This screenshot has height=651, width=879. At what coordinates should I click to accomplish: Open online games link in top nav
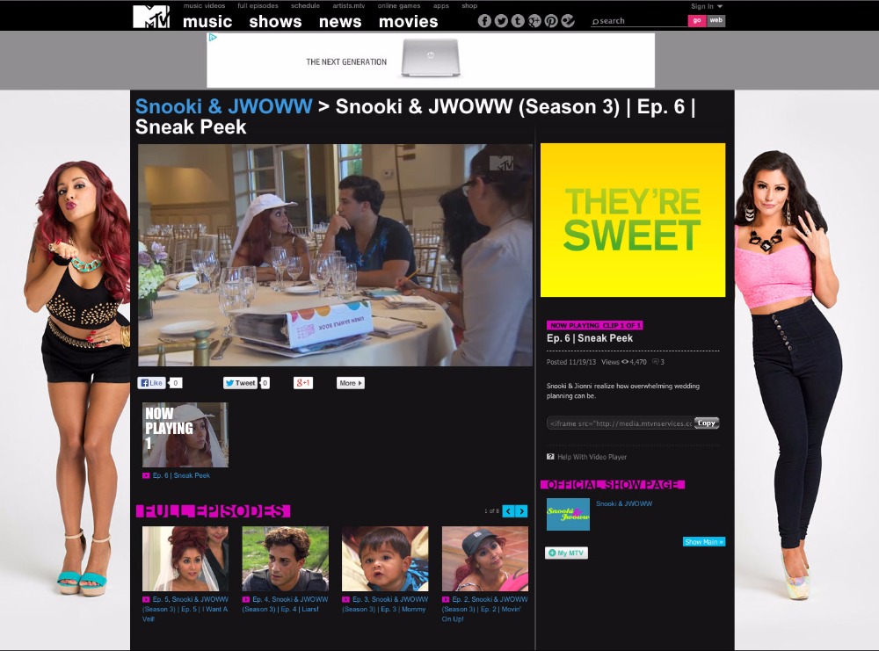point(399,5)
